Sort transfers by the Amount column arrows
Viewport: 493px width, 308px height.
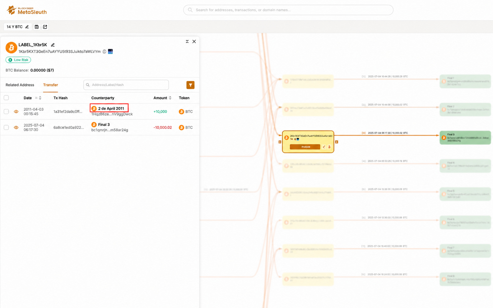click(170, 98)
